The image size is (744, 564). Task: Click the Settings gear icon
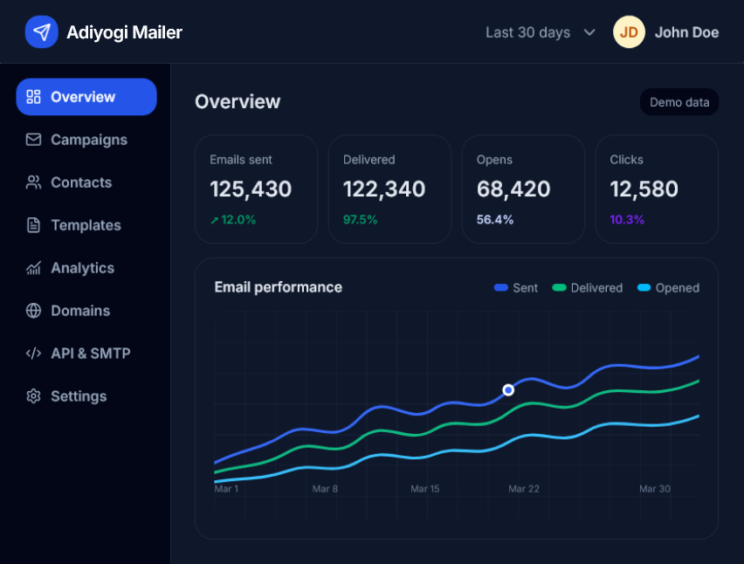(33, 396)
